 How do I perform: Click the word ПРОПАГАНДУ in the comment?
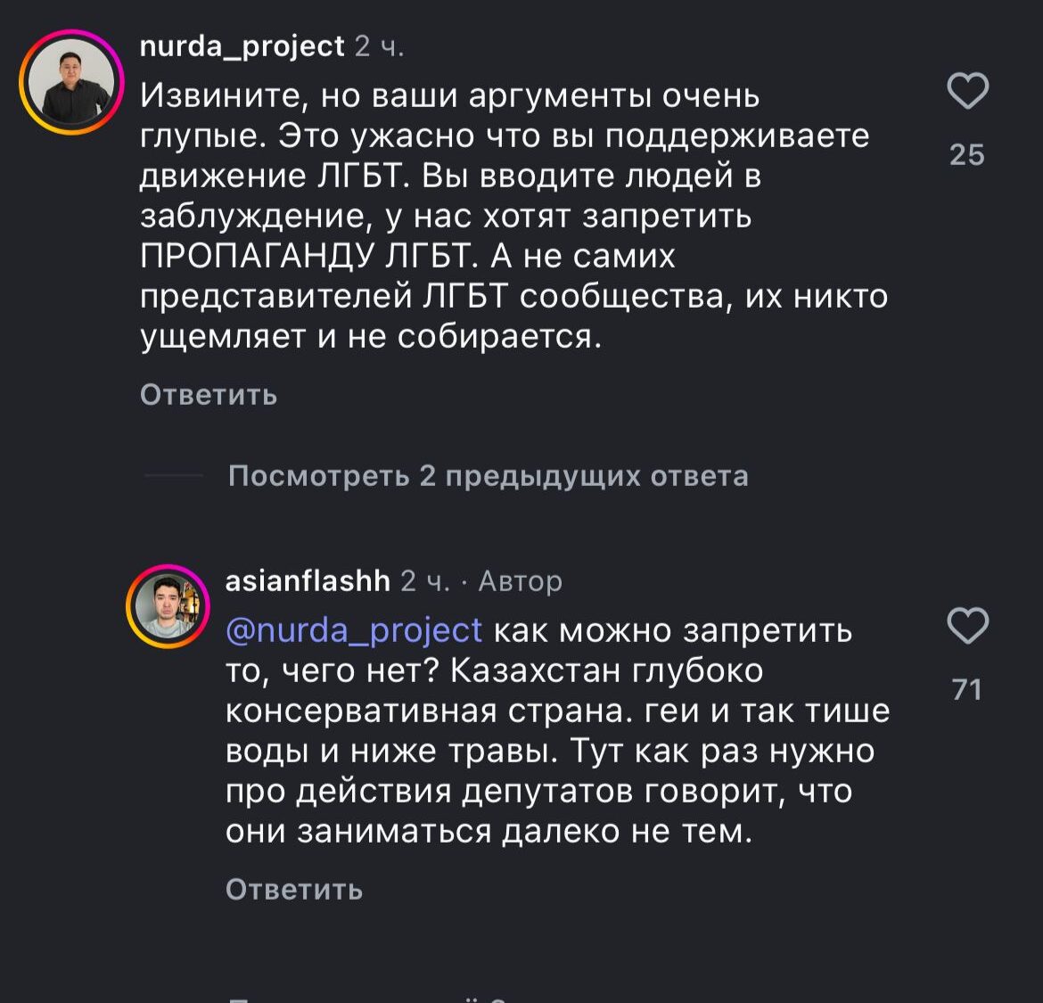tap(255, 257)
